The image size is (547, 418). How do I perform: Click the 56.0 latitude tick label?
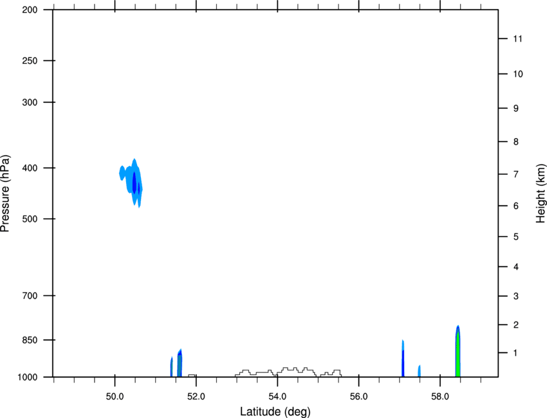point(358,397)
